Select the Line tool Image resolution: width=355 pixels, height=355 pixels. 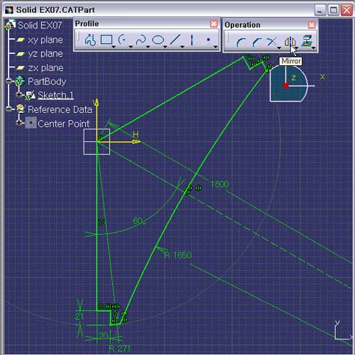pyautogui.click(x=175, y=40)
